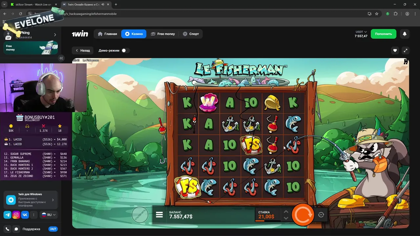Expand the user profile chevron
This screenshot has height=236, width=420.
pos(55,35)
